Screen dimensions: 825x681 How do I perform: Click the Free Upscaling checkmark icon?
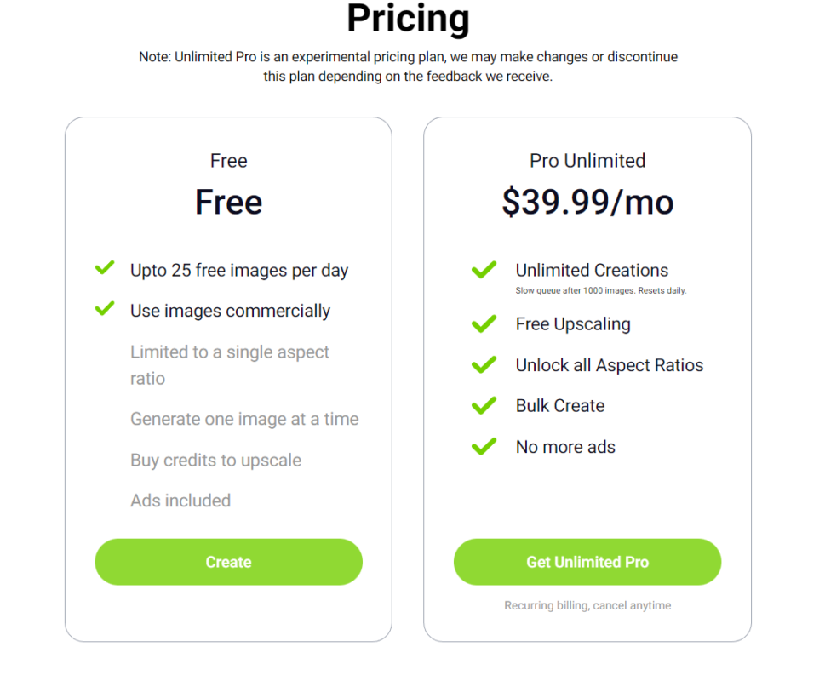484,324
